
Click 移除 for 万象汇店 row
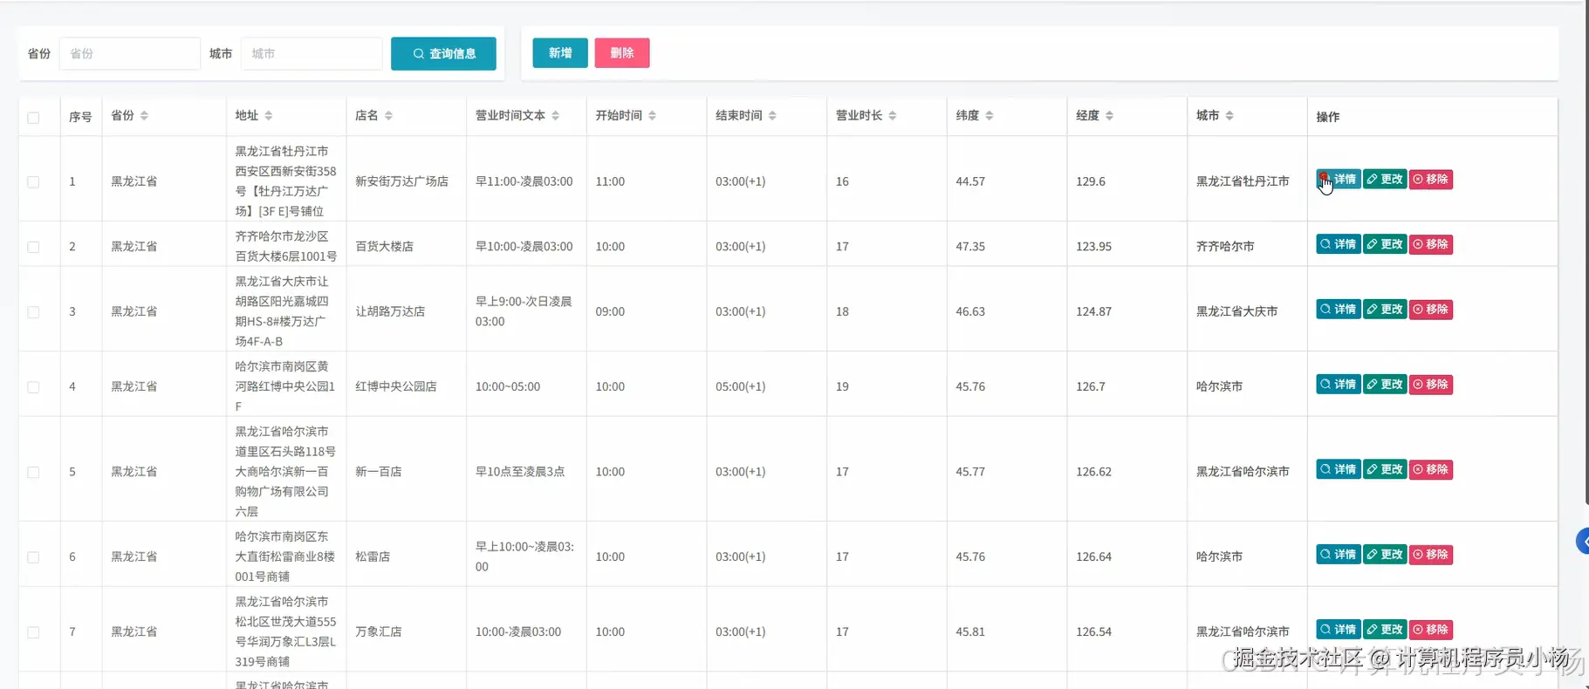pos(1431,629)
